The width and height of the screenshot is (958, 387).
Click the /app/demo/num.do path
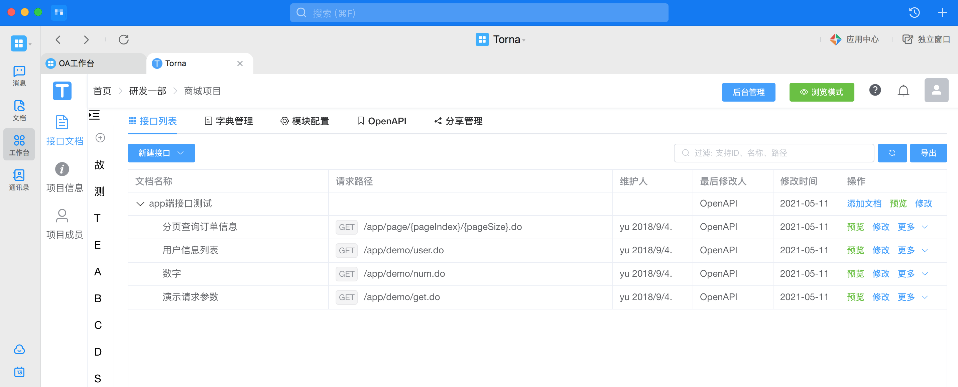pyautogui.click(x=404, y=274)
